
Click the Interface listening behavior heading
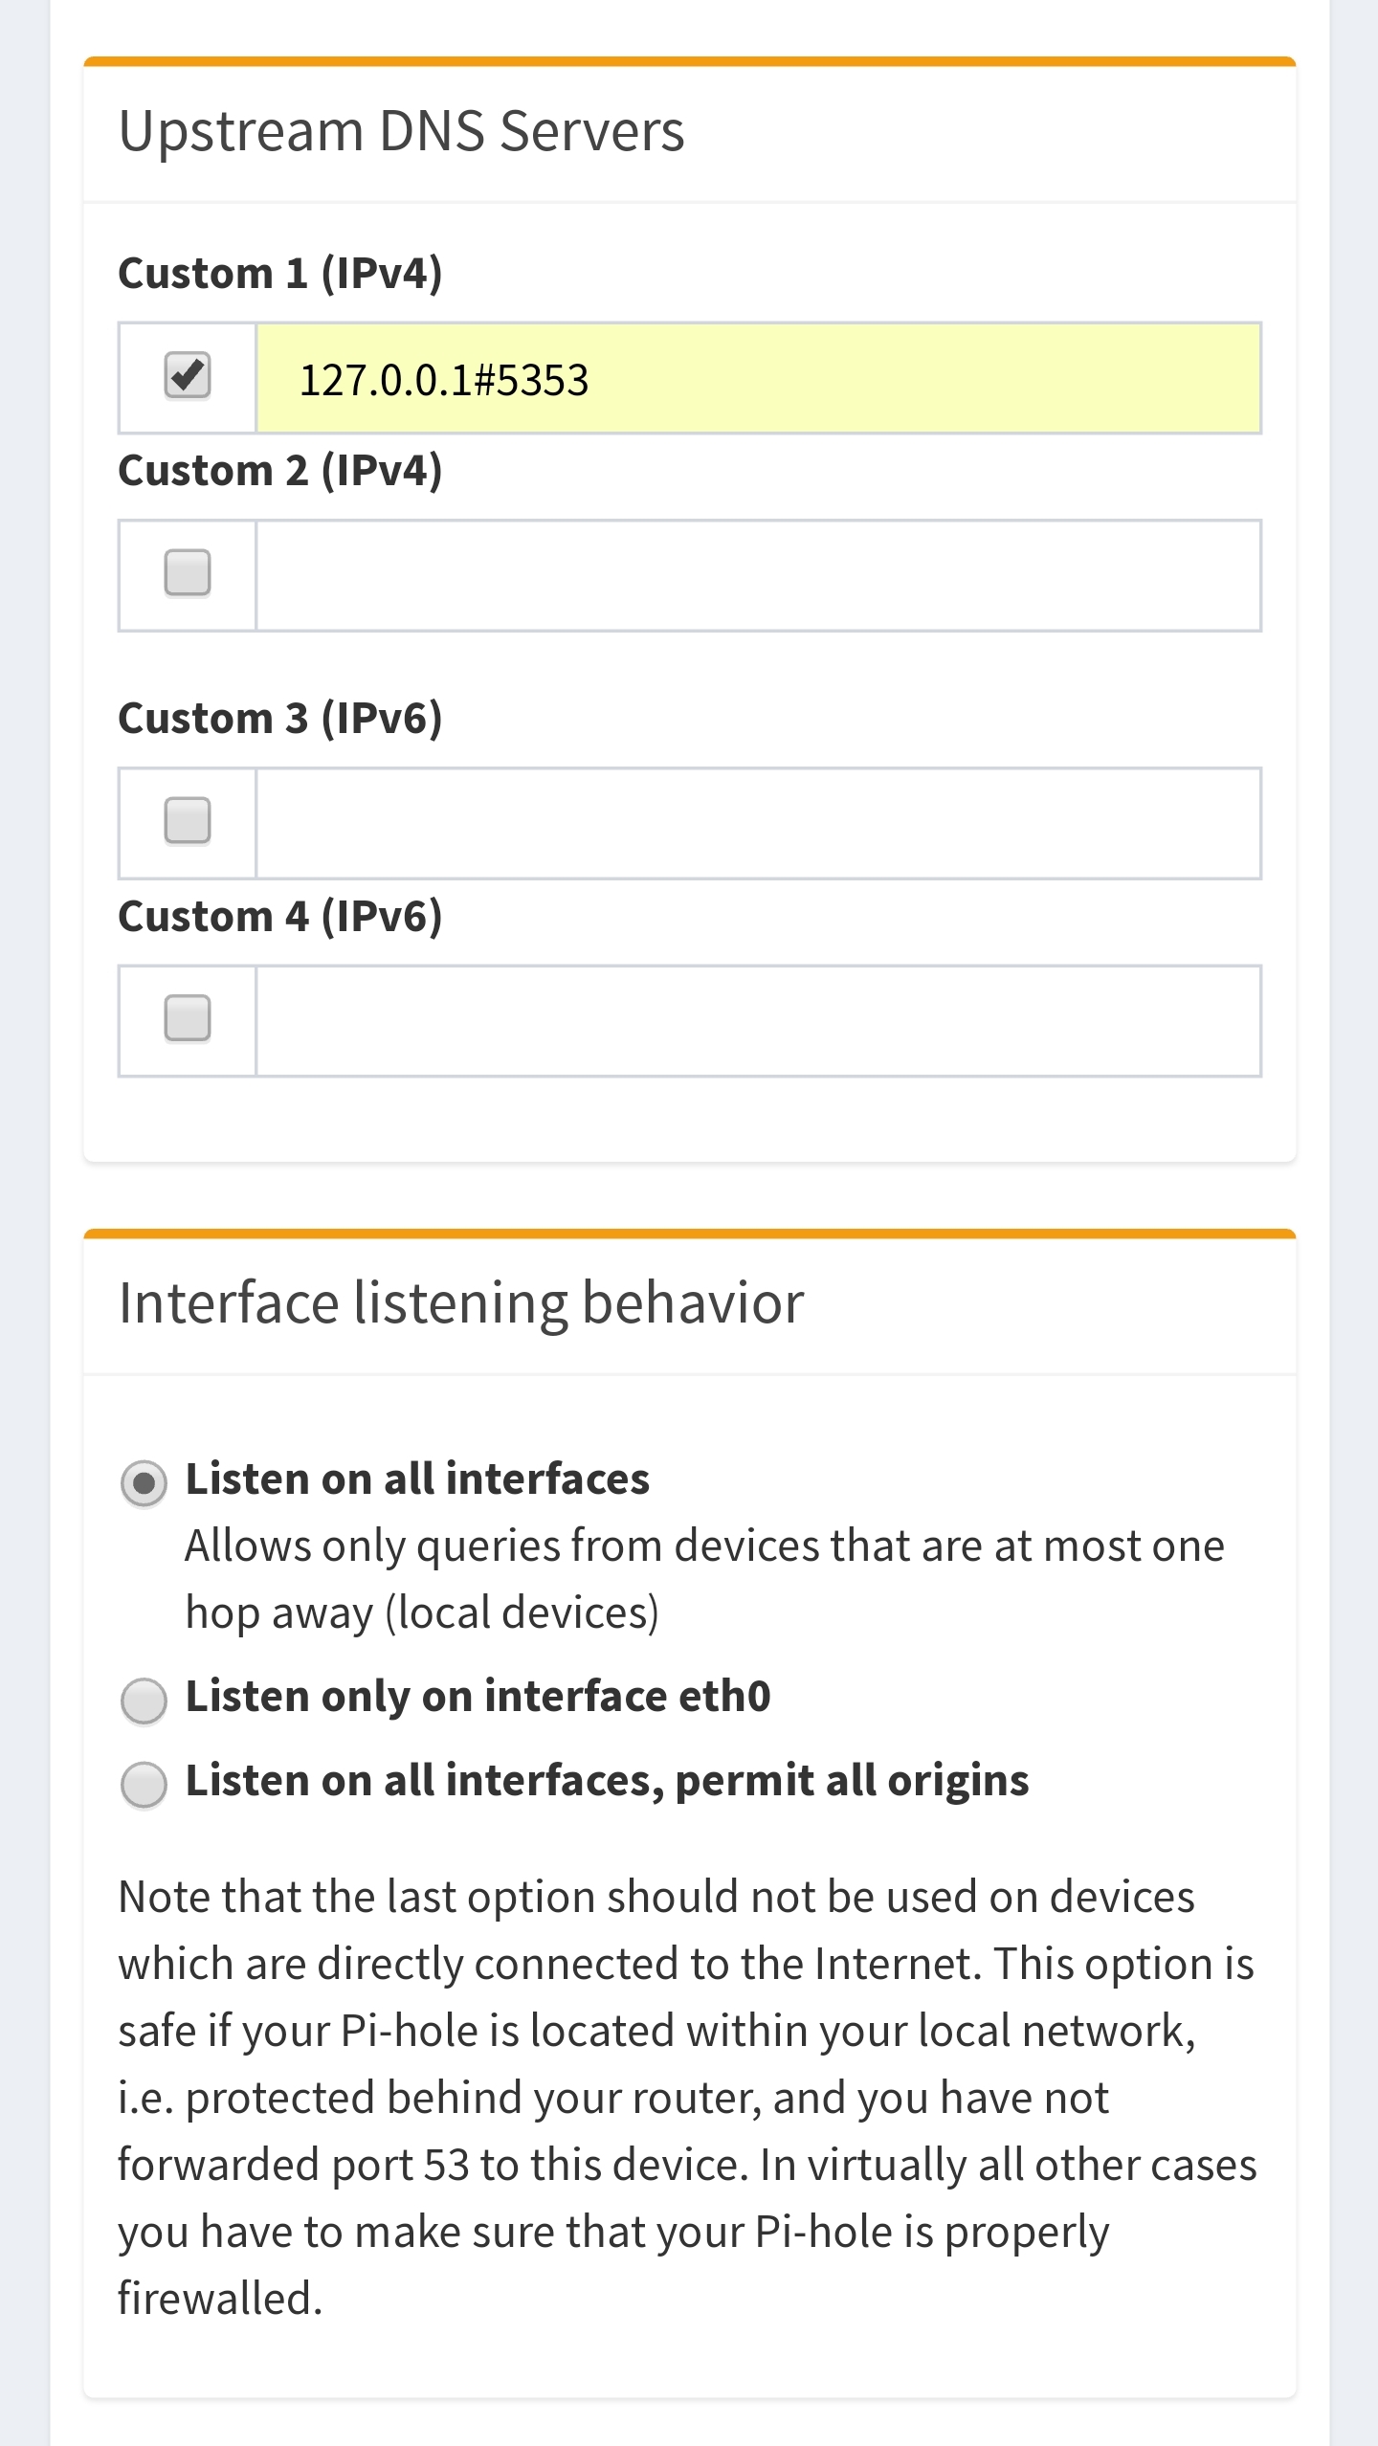(x=460, y=1303)
